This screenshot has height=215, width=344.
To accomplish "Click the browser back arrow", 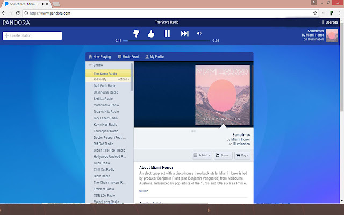I will tap(4, 13).
